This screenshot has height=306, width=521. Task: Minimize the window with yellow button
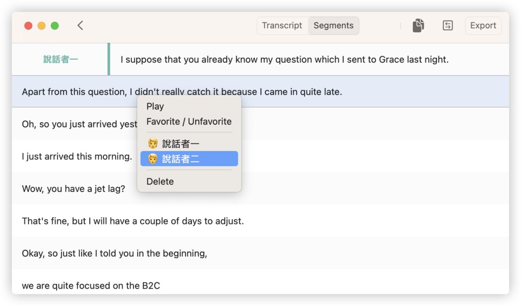click(x=42, y=26)
